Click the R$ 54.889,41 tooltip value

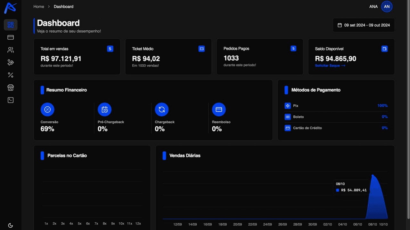click(x=354, y=190)
